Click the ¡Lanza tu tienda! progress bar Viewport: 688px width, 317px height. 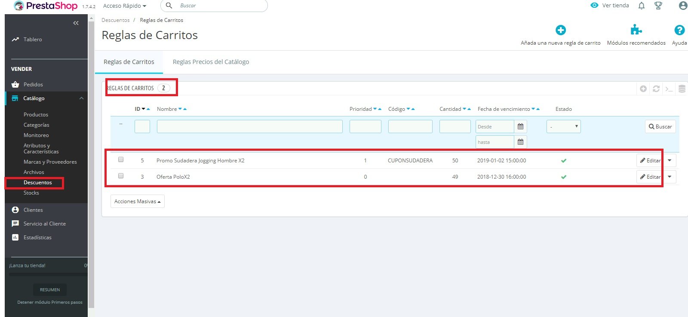[x=48, y=274]
